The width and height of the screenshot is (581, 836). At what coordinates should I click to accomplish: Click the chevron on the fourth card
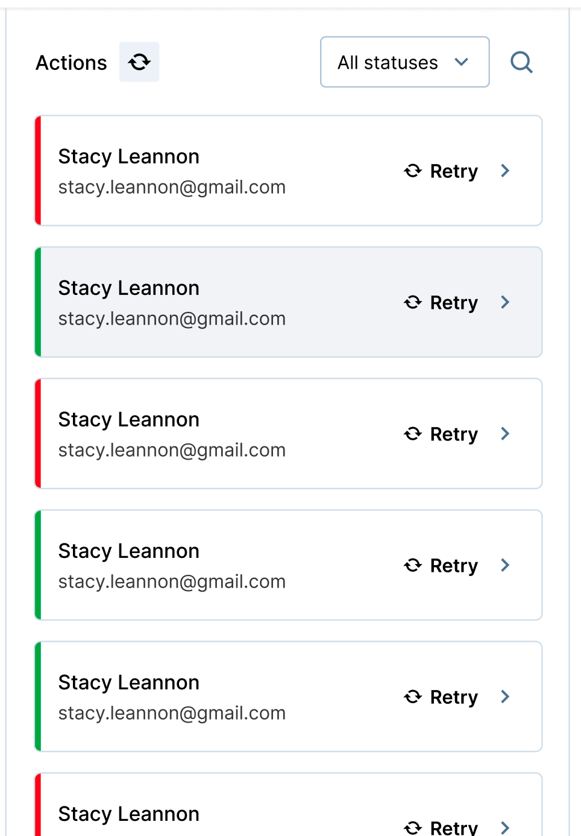tap(505, 566)
